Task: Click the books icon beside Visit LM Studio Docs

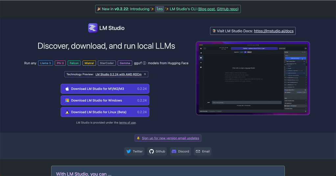Action: pyautogui.click(x=214, y=31)
